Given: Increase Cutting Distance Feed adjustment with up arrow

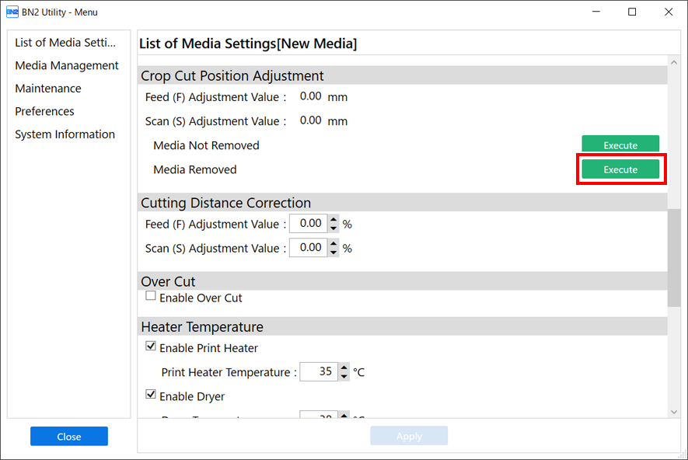Looking at the screenshot, I should 334,219.
